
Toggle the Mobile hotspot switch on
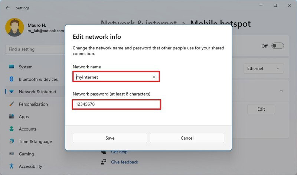click(277, 46)
